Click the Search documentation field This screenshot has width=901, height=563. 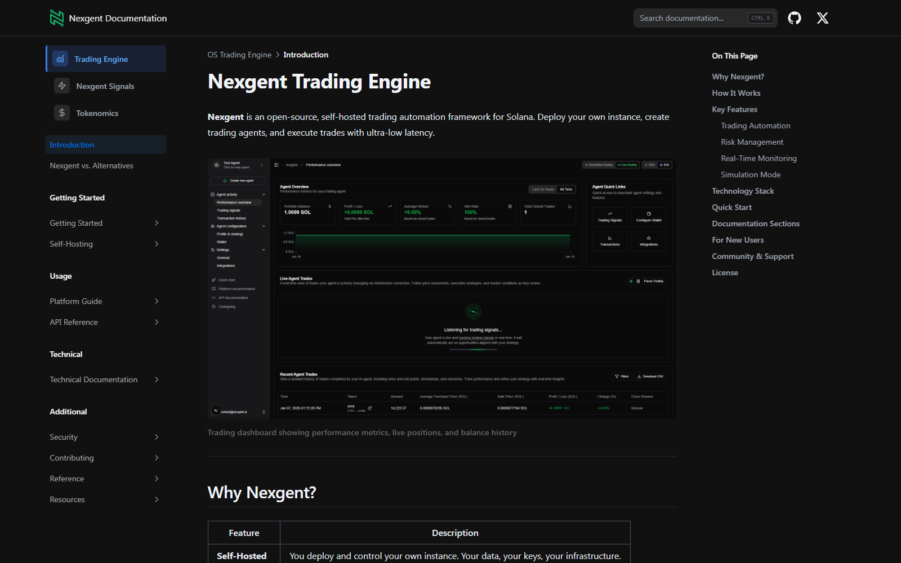(690, 18)
